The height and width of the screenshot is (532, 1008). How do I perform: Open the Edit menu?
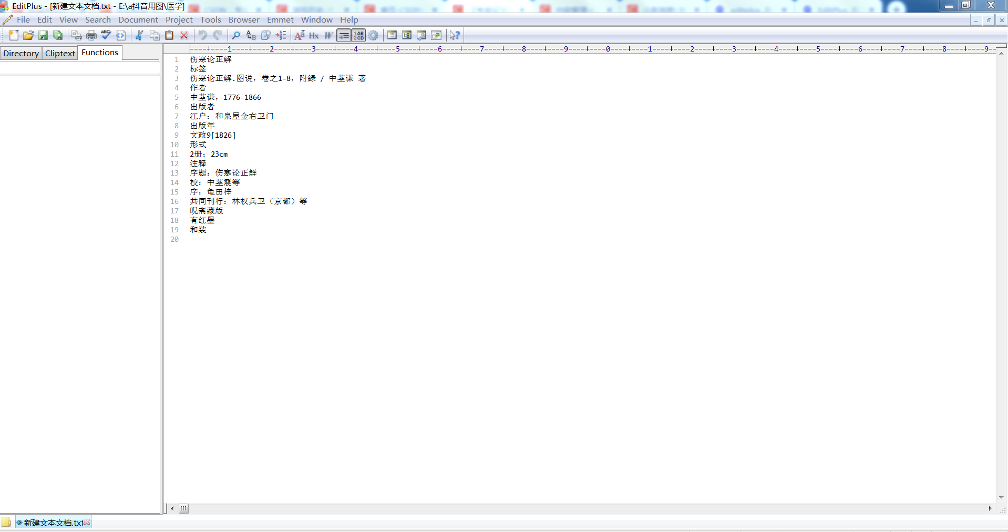coord(45,19)
